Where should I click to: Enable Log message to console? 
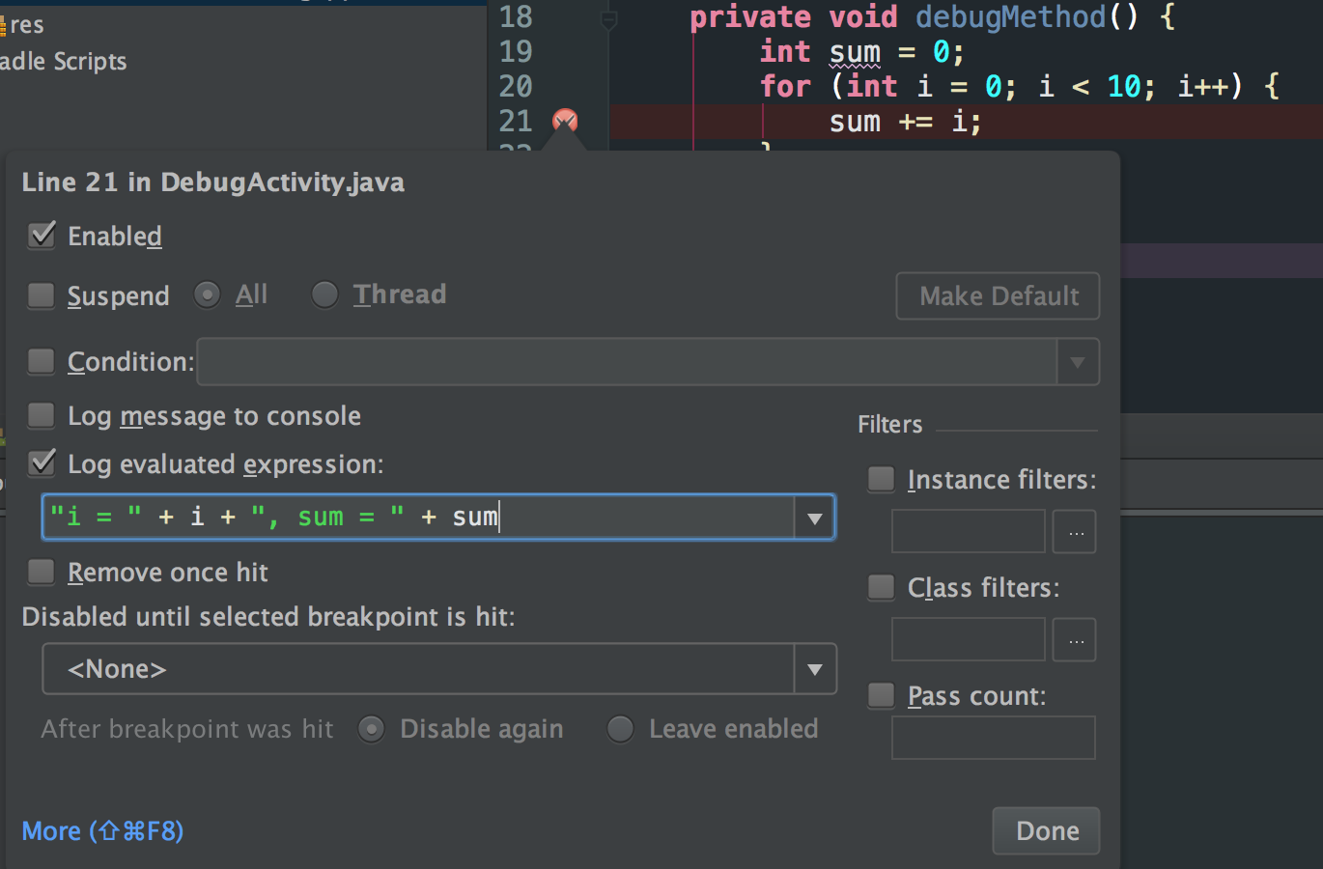click(x=42, y=416)
